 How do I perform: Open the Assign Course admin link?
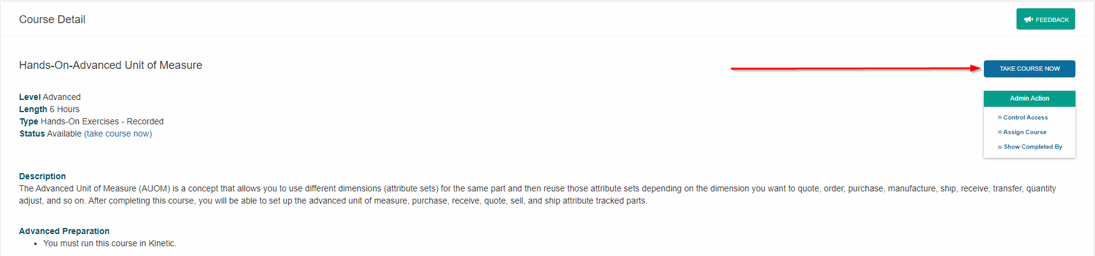(1025, 132)
